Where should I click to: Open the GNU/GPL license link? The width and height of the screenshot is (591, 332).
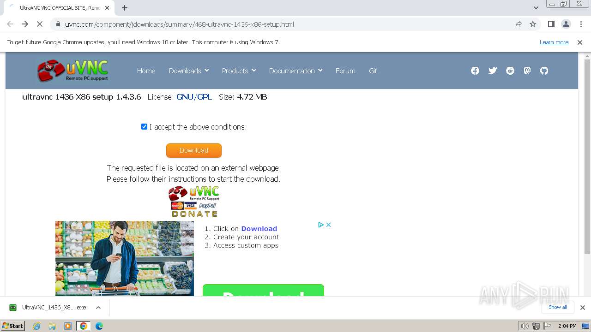(x=194, y=97)
